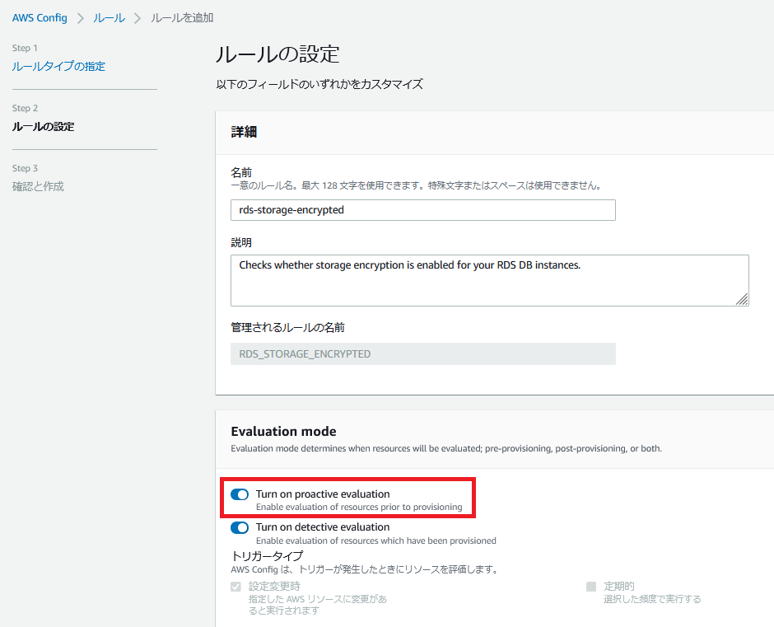Select the ルールの設定 page heading
The image size is (774, 627).
coord(277,54)
